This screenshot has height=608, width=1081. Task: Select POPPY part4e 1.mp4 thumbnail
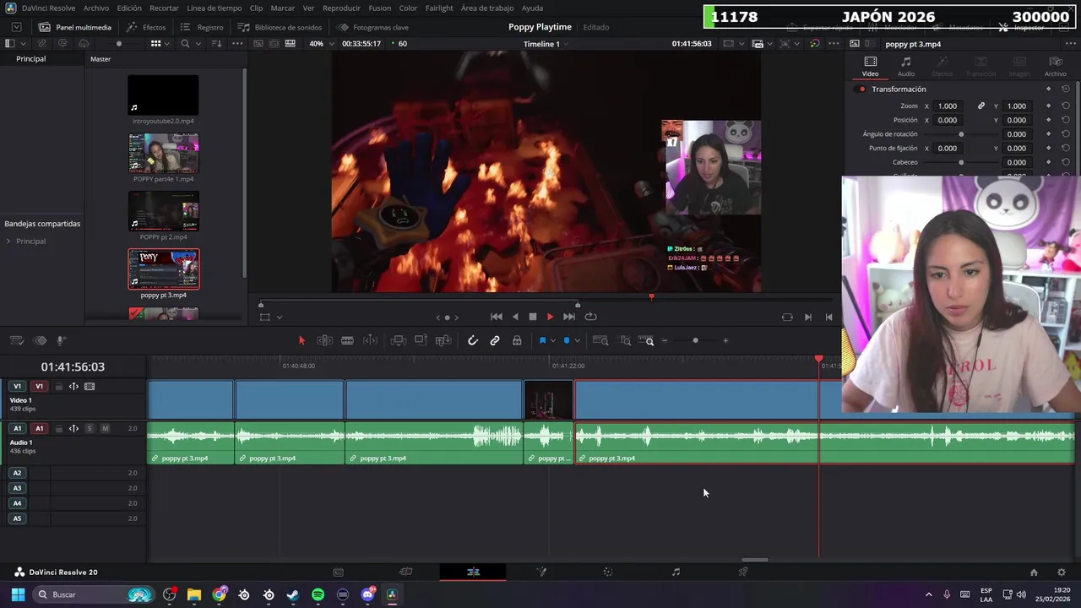tap(163, 153)
